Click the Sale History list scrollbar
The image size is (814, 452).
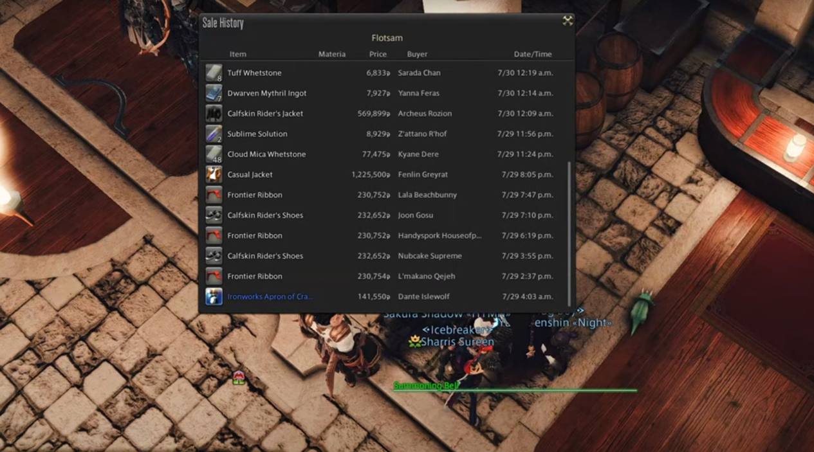click(x=569, y=233)
